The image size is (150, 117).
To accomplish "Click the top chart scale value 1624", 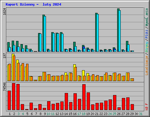I will tap(4, 12).
